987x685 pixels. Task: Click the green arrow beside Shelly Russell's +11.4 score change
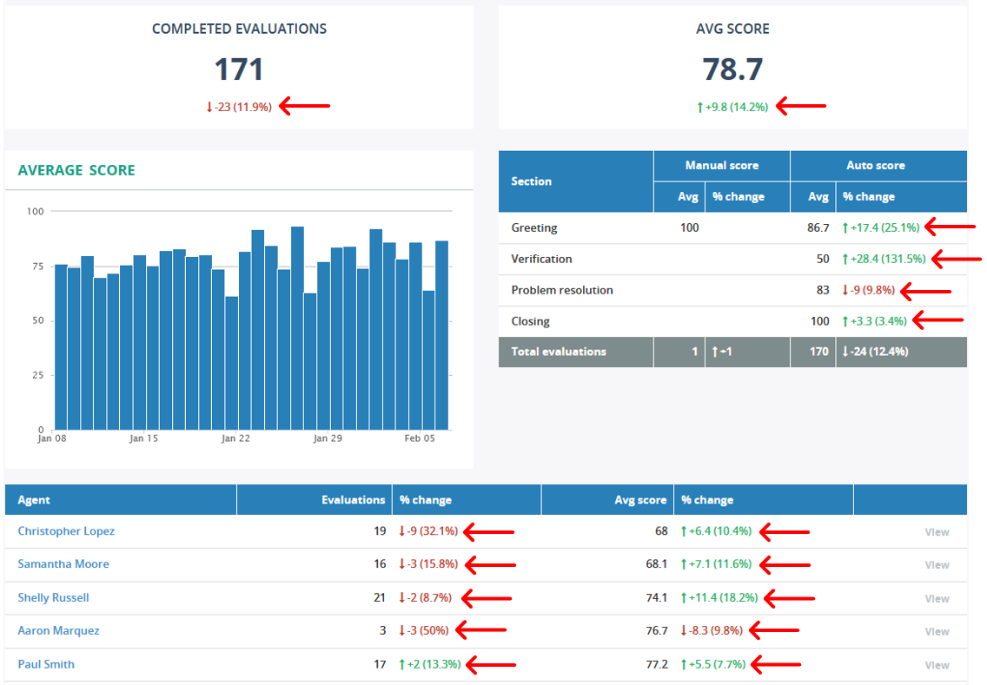pyautogui.click(x=684, y=598)
